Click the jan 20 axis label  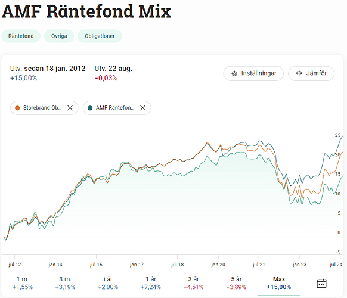pos(218,265)
